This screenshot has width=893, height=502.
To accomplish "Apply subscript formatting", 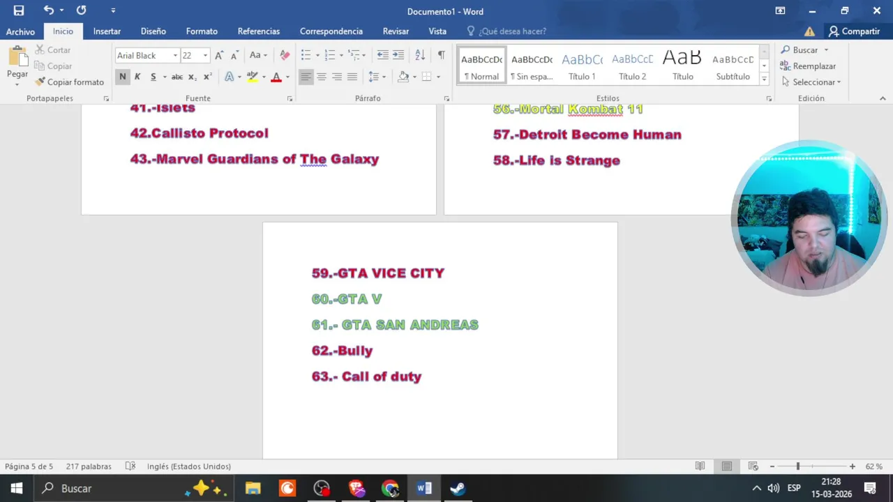I will pos(193,77).
